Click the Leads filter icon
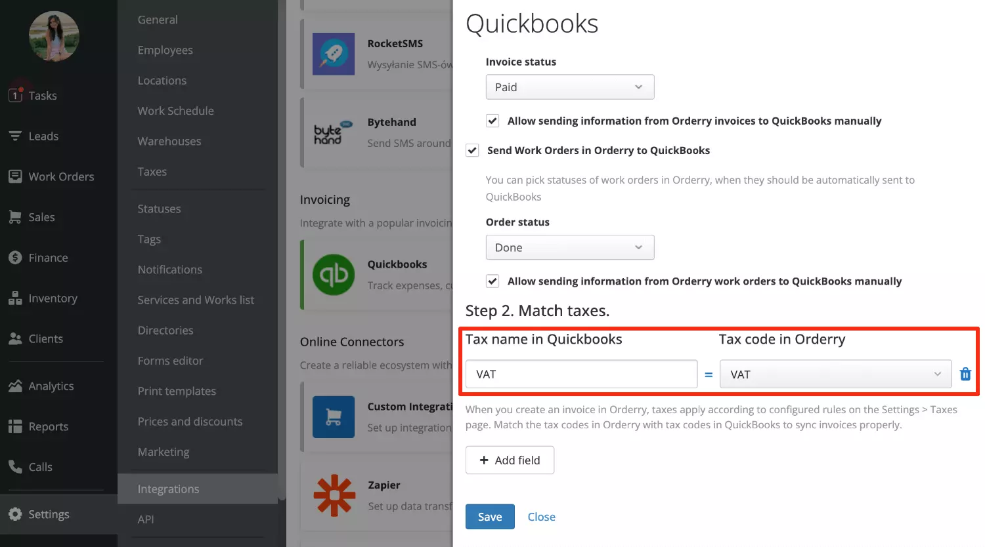985x547 pixels. click(15, 136)
